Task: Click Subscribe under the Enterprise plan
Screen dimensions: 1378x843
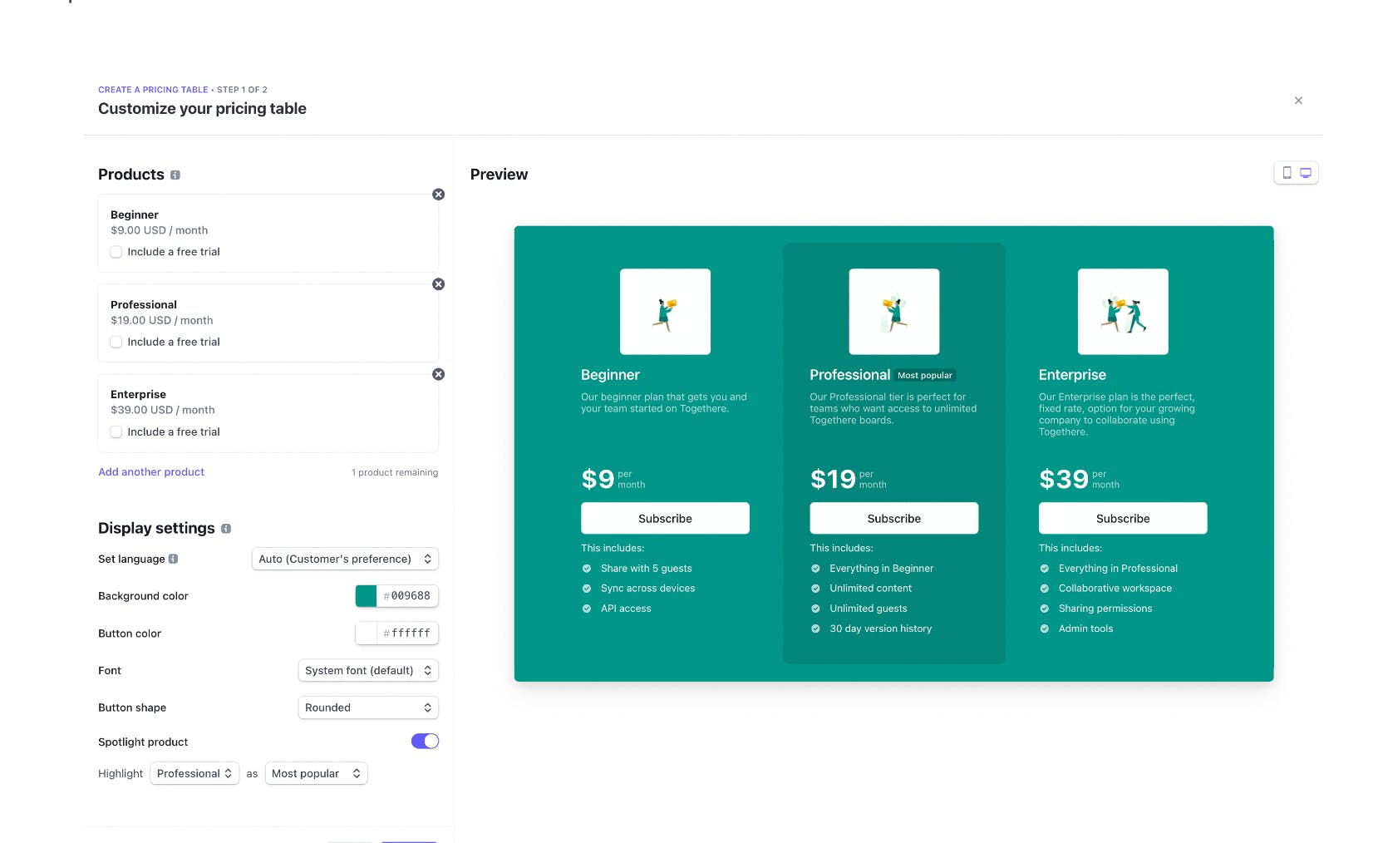Action: pos(1123,518)
